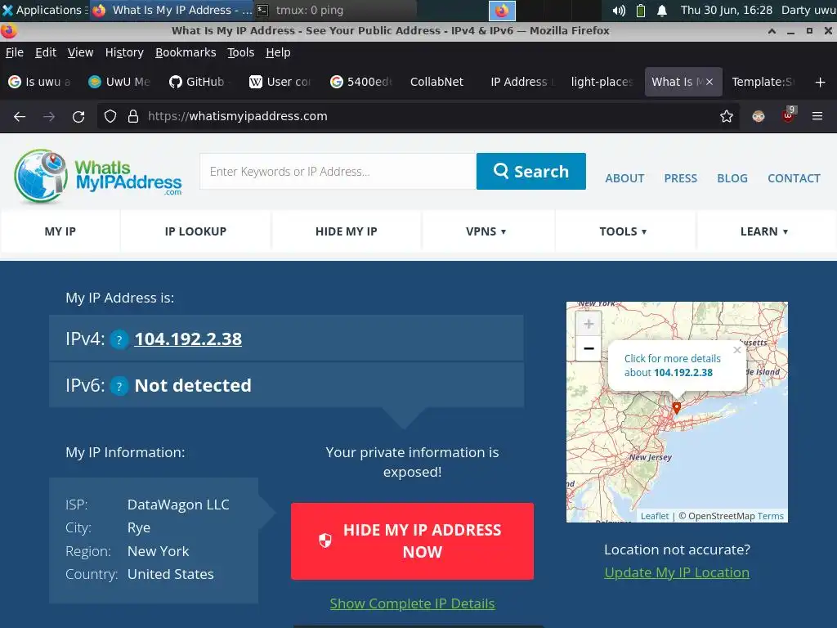The image size is (837, 628).
Task: Open the uBlock extension with badge 9
Action: tap(789, 114)
